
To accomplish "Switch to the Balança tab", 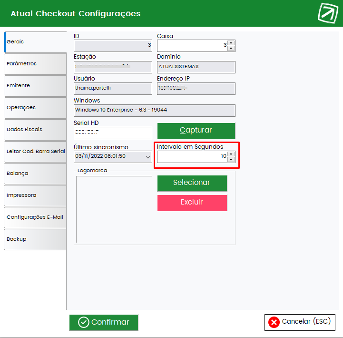I will (35, 174).
